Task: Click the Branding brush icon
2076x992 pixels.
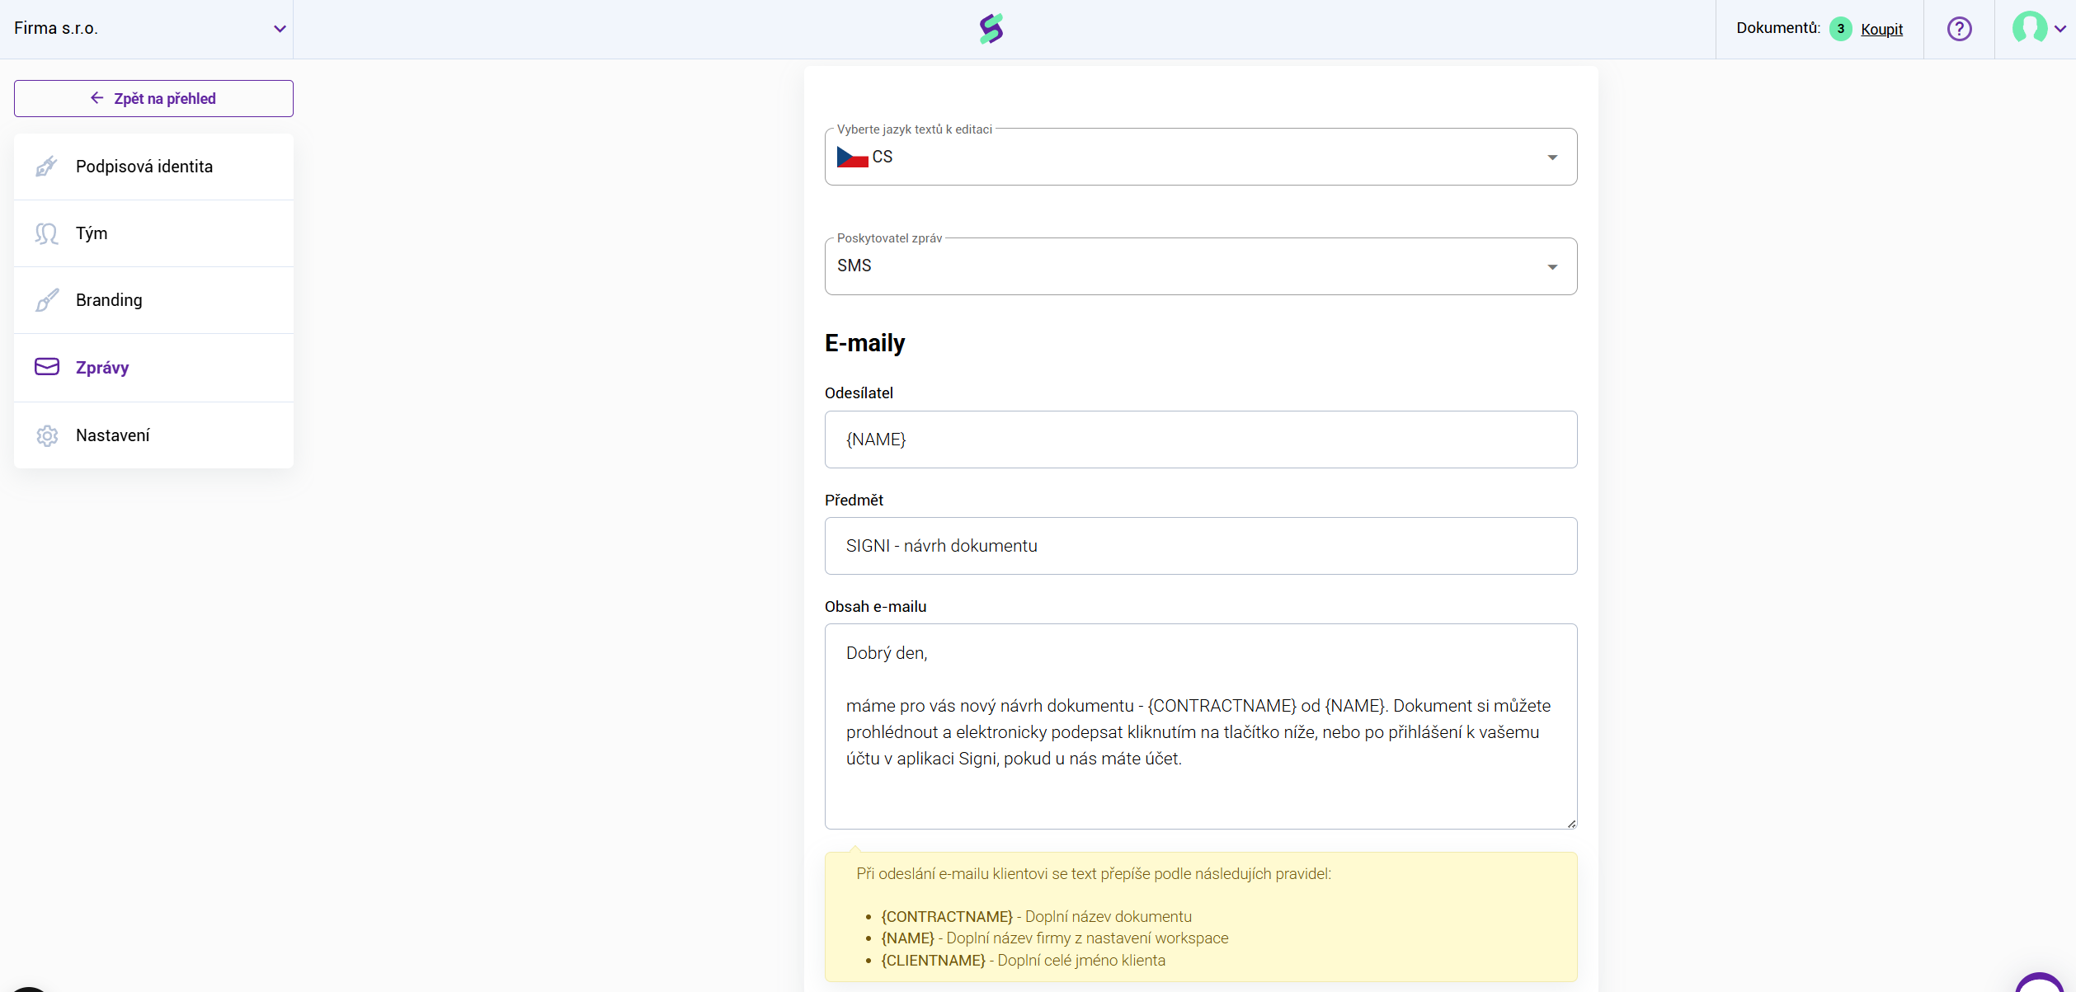Action: [x=46, y=300]
